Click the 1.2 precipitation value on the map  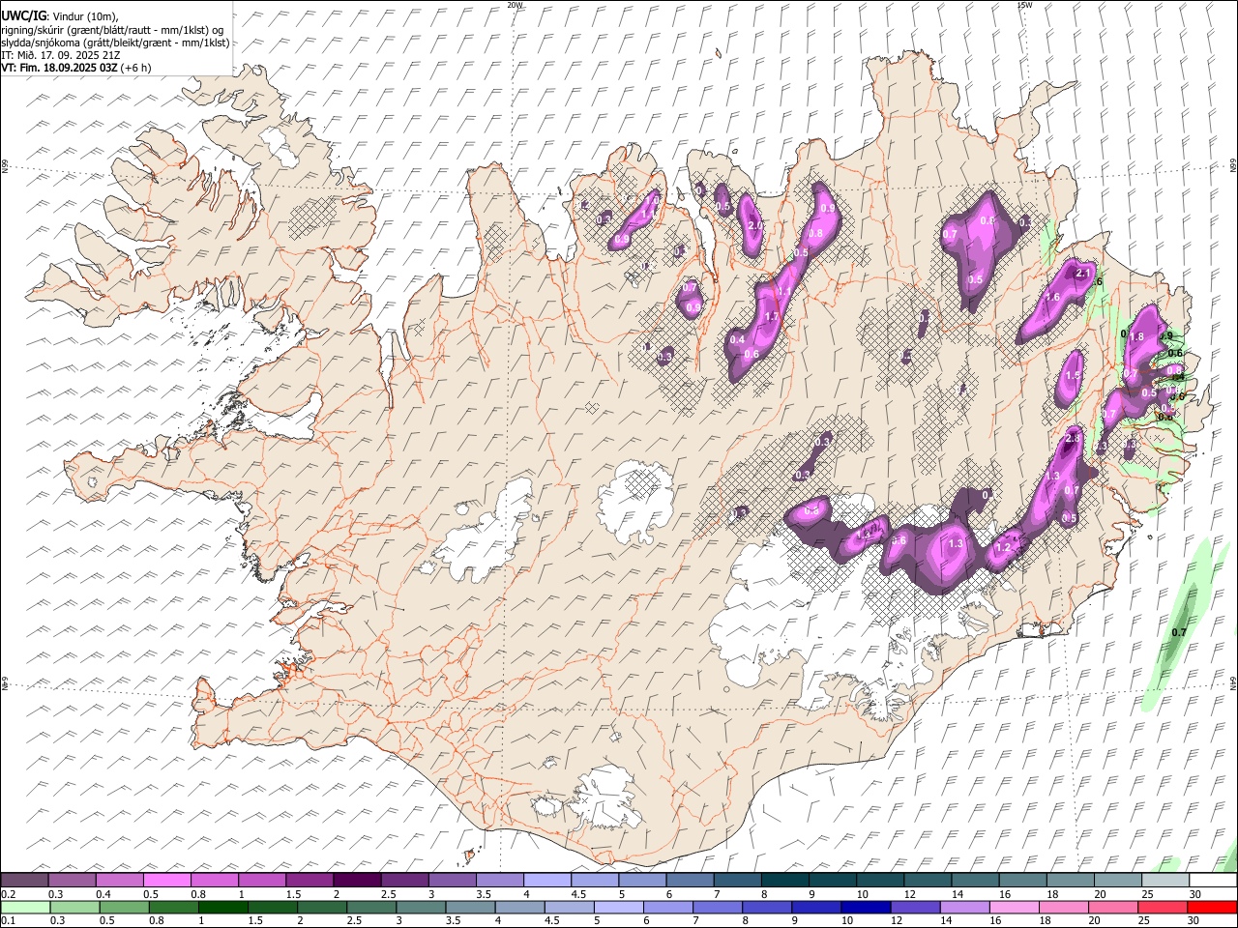coord(1003,548)
